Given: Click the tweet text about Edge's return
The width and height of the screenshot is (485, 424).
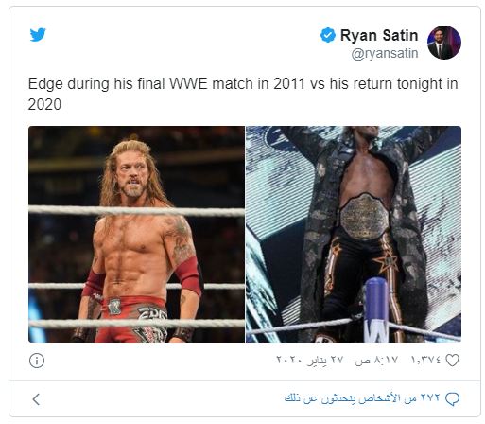Looking at the screenshot, I should tap(243, 94).
